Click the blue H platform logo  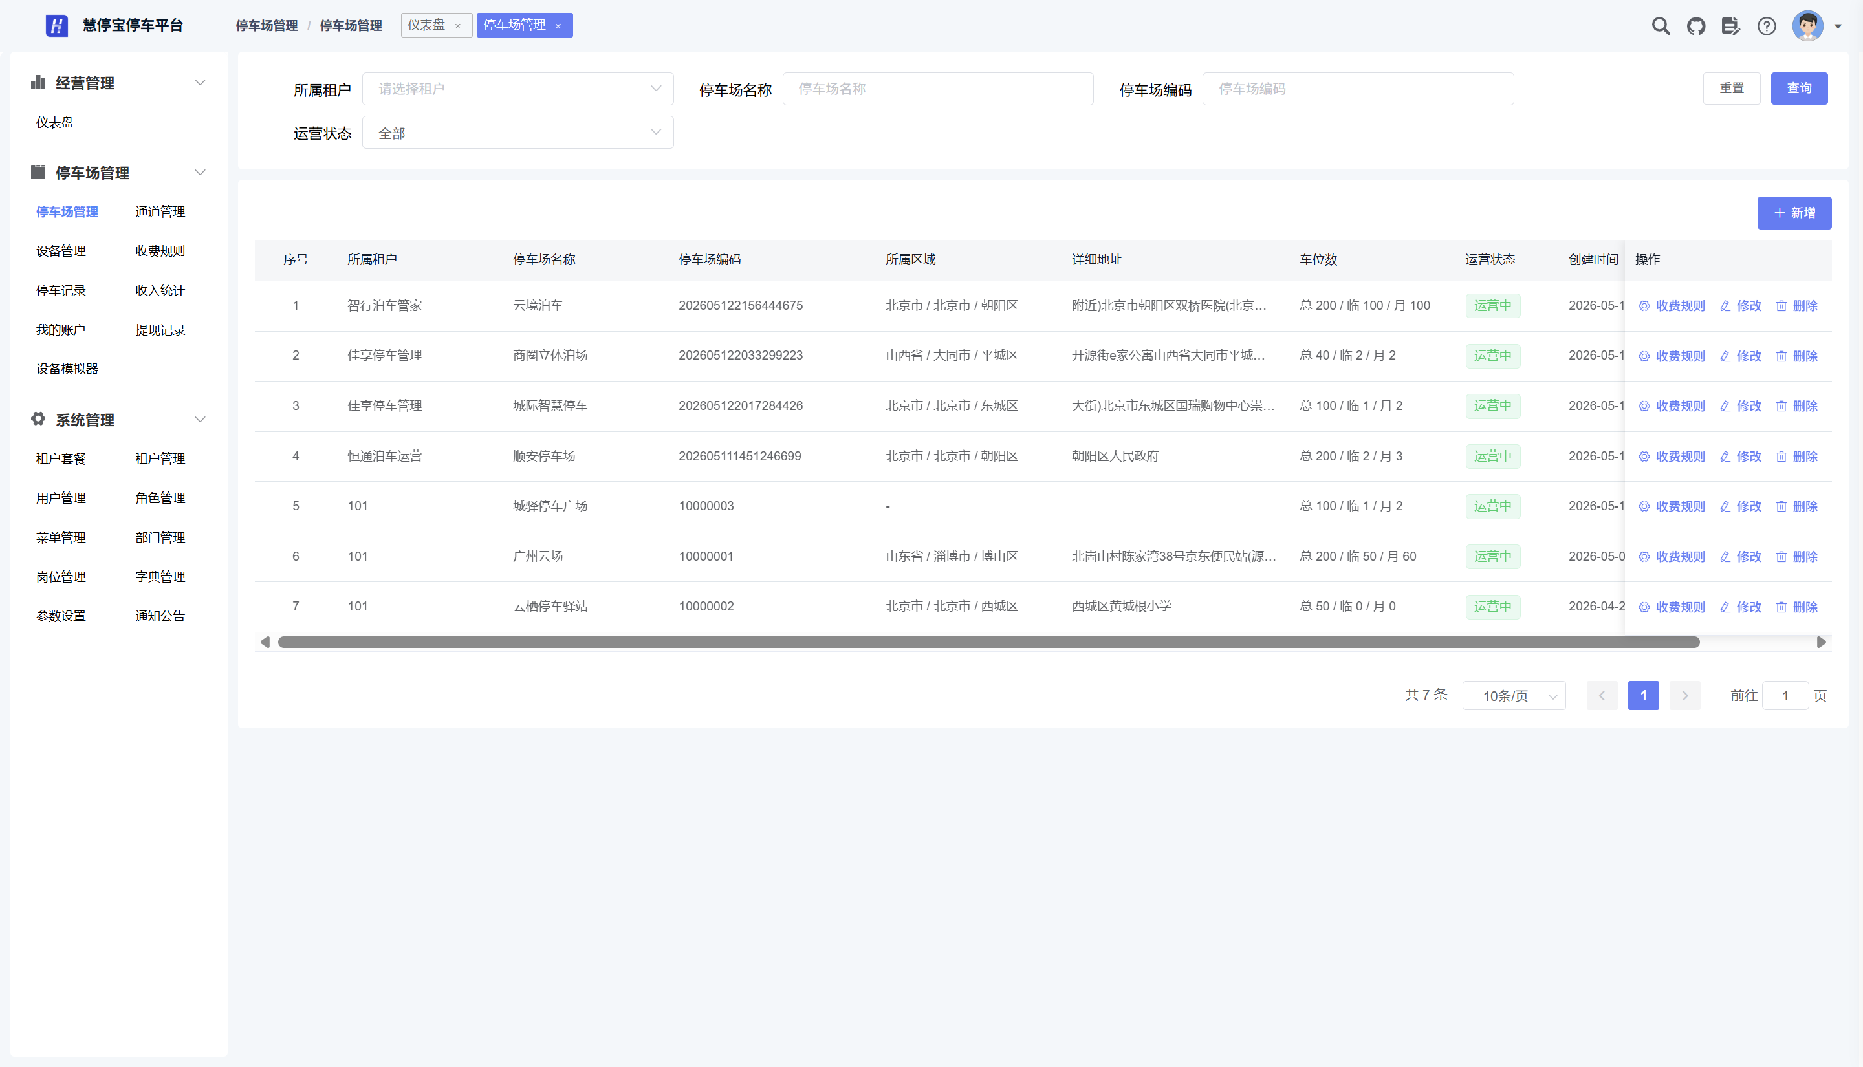click(56, 26)
